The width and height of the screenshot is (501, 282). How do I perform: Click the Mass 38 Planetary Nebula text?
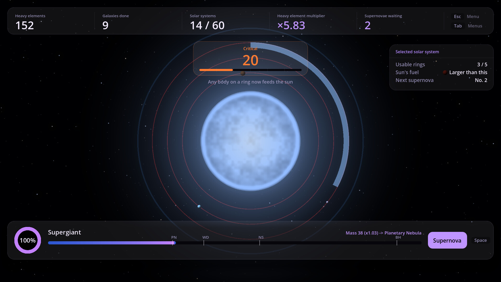[x=383, y=233]
